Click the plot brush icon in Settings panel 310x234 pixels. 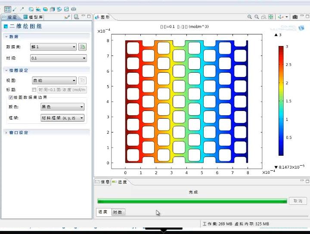tap(67, 17)
